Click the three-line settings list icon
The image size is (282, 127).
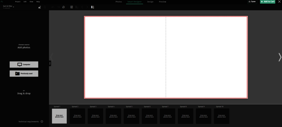[72, 7]
